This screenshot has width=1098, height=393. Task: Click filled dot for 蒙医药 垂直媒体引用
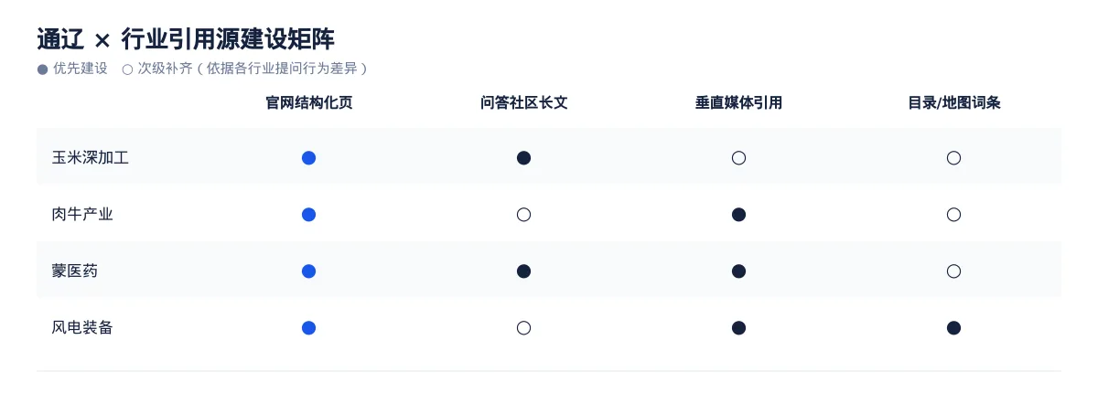[738, 271]
